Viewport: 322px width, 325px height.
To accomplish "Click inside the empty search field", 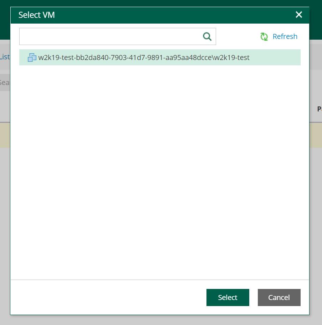I will 107,36.
